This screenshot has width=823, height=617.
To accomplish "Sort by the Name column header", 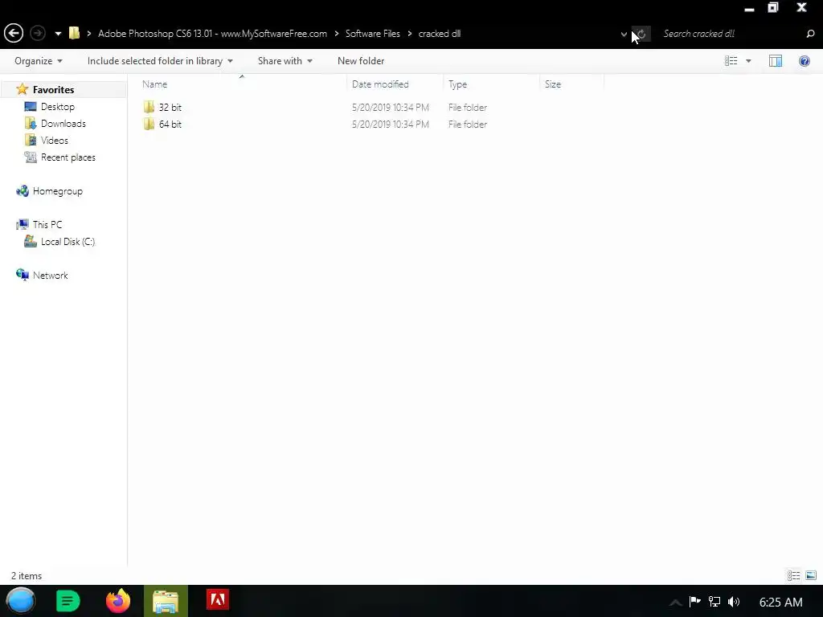I will (x=241, y=84).
